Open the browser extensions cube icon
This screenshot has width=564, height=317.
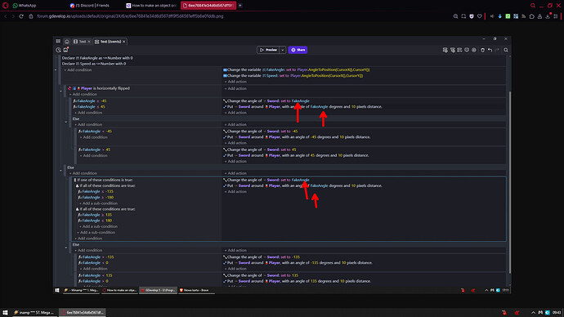[x=531, y=16]
